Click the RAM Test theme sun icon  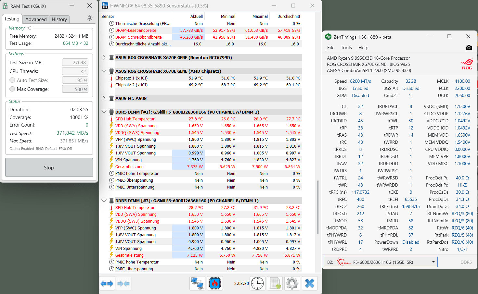pyautogui.click(x=90, y=18)
